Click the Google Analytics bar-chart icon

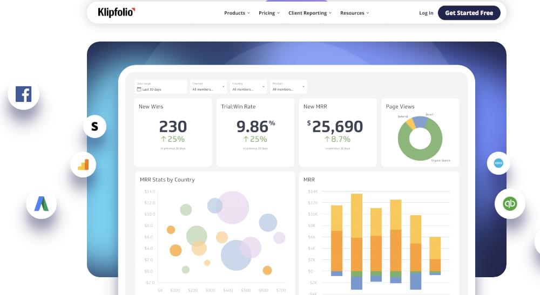83,164
